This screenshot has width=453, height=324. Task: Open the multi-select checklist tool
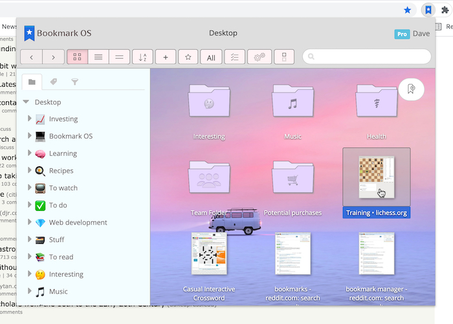tap(234, 57)
